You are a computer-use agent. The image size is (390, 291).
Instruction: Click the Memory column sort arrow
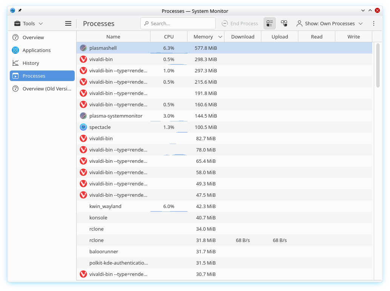[220, 37]
